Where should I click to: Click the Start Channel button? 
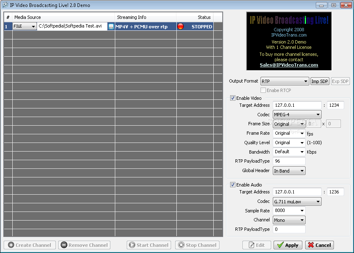pos(149,245)
